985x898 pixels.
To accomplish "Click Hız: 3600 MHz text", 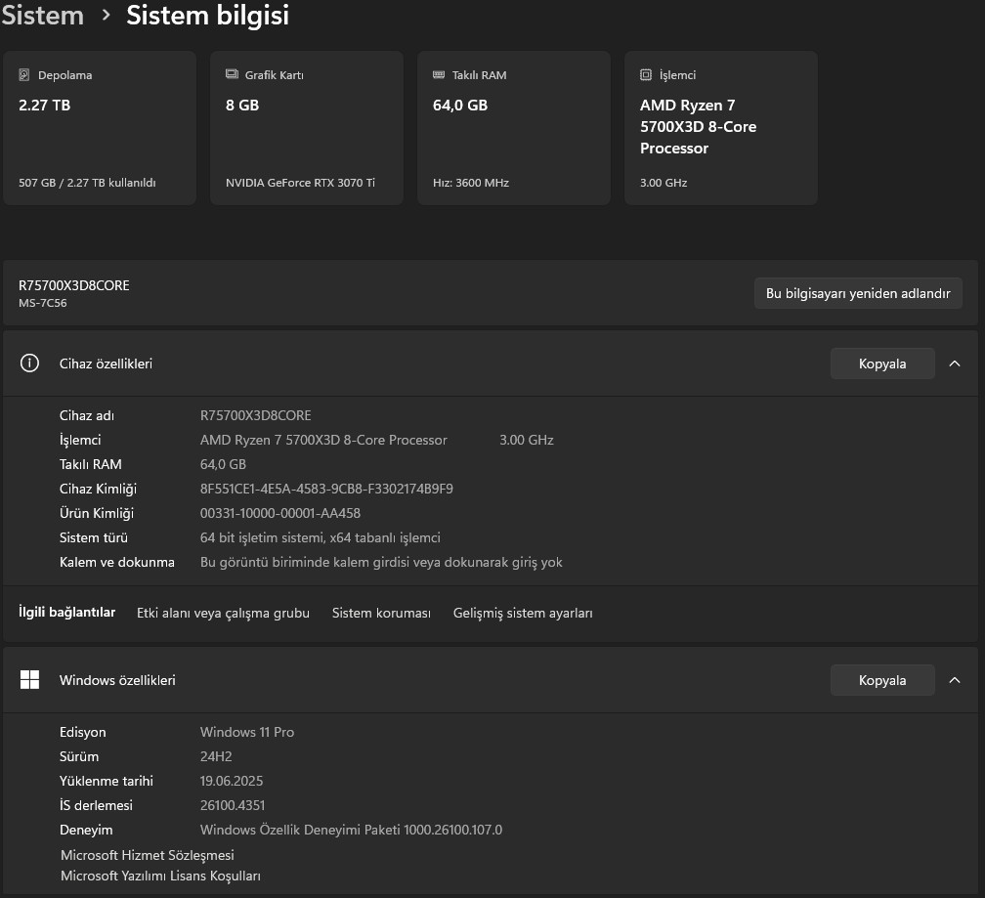I will (471, 183).
